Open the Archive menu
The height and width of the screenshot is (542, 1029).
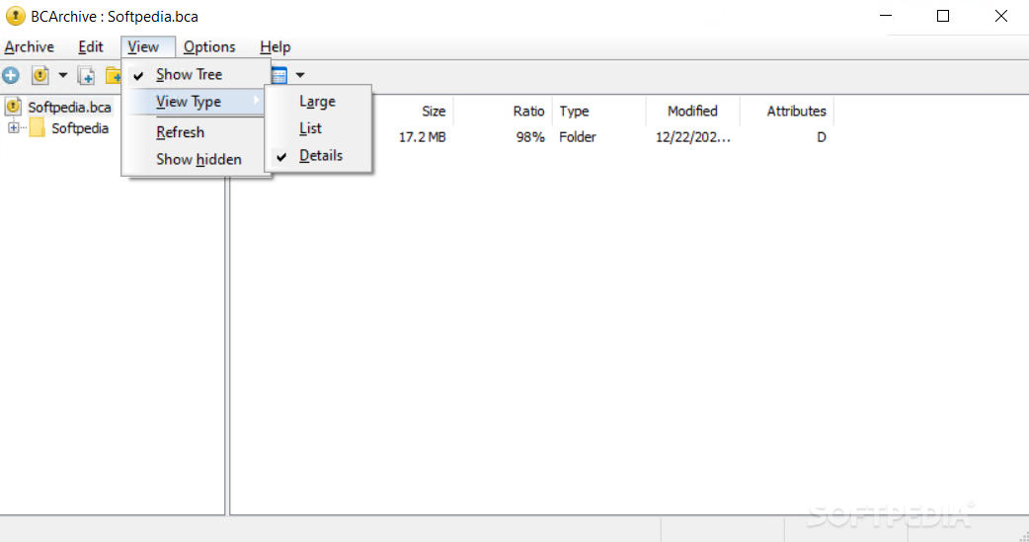(29, 47)
